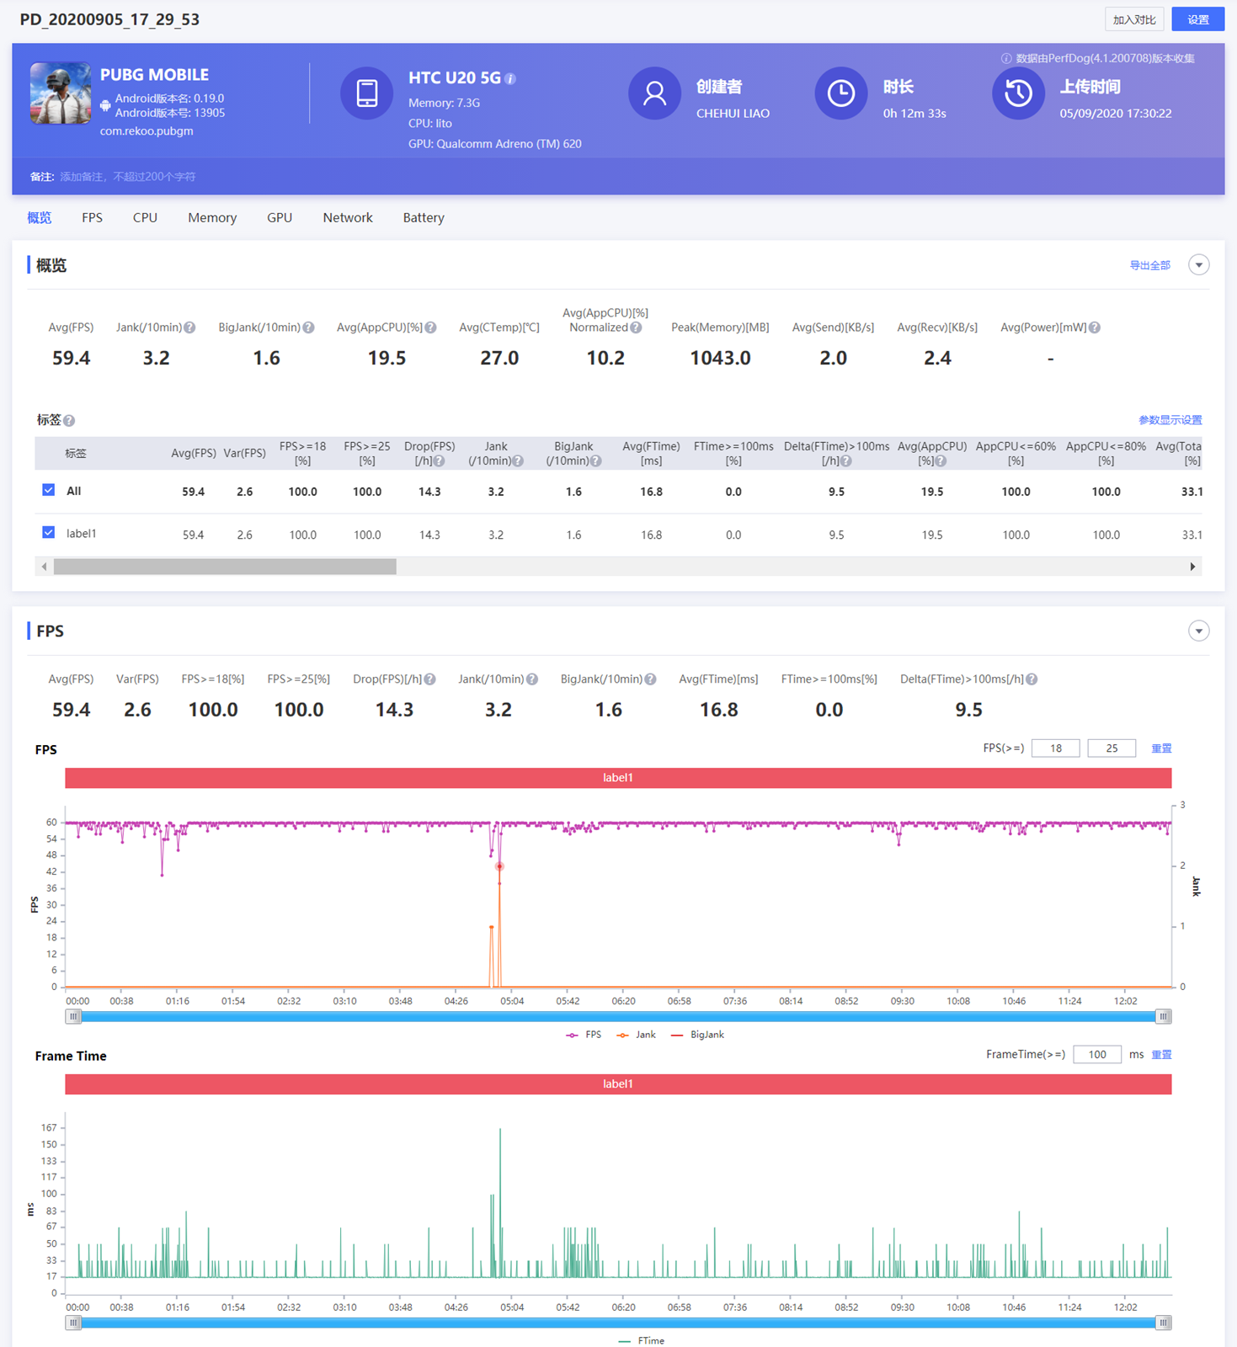The height and width of the screenshot is (1347, 1237).
Task: Switch to the Memory tab
Action: click(x=212, y=218)
